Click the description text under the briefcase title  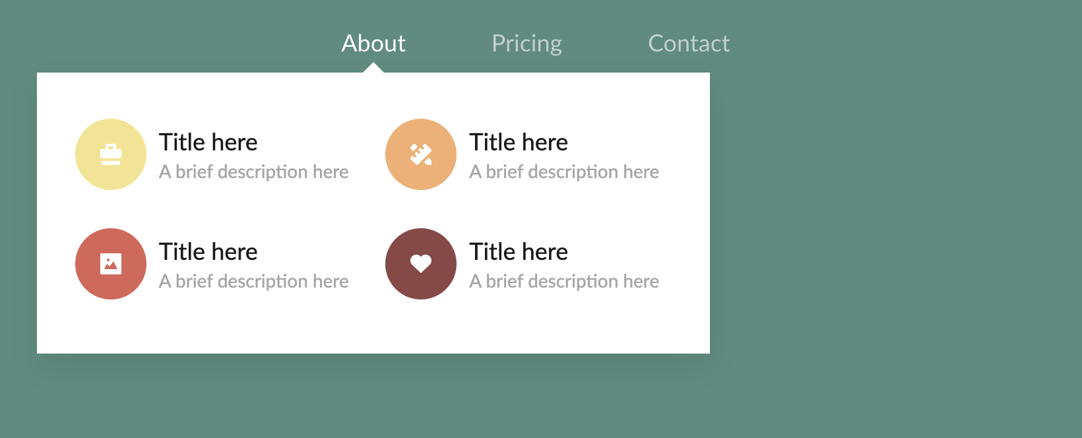(x=254, y=172)
